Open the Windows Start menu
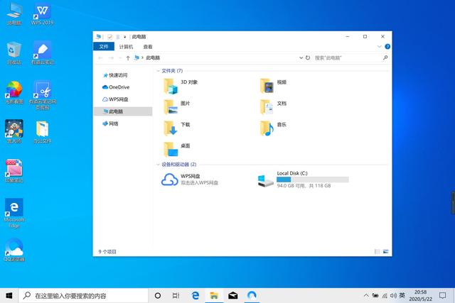This screenshot has height=303, width=455. [x=9, y=295]
